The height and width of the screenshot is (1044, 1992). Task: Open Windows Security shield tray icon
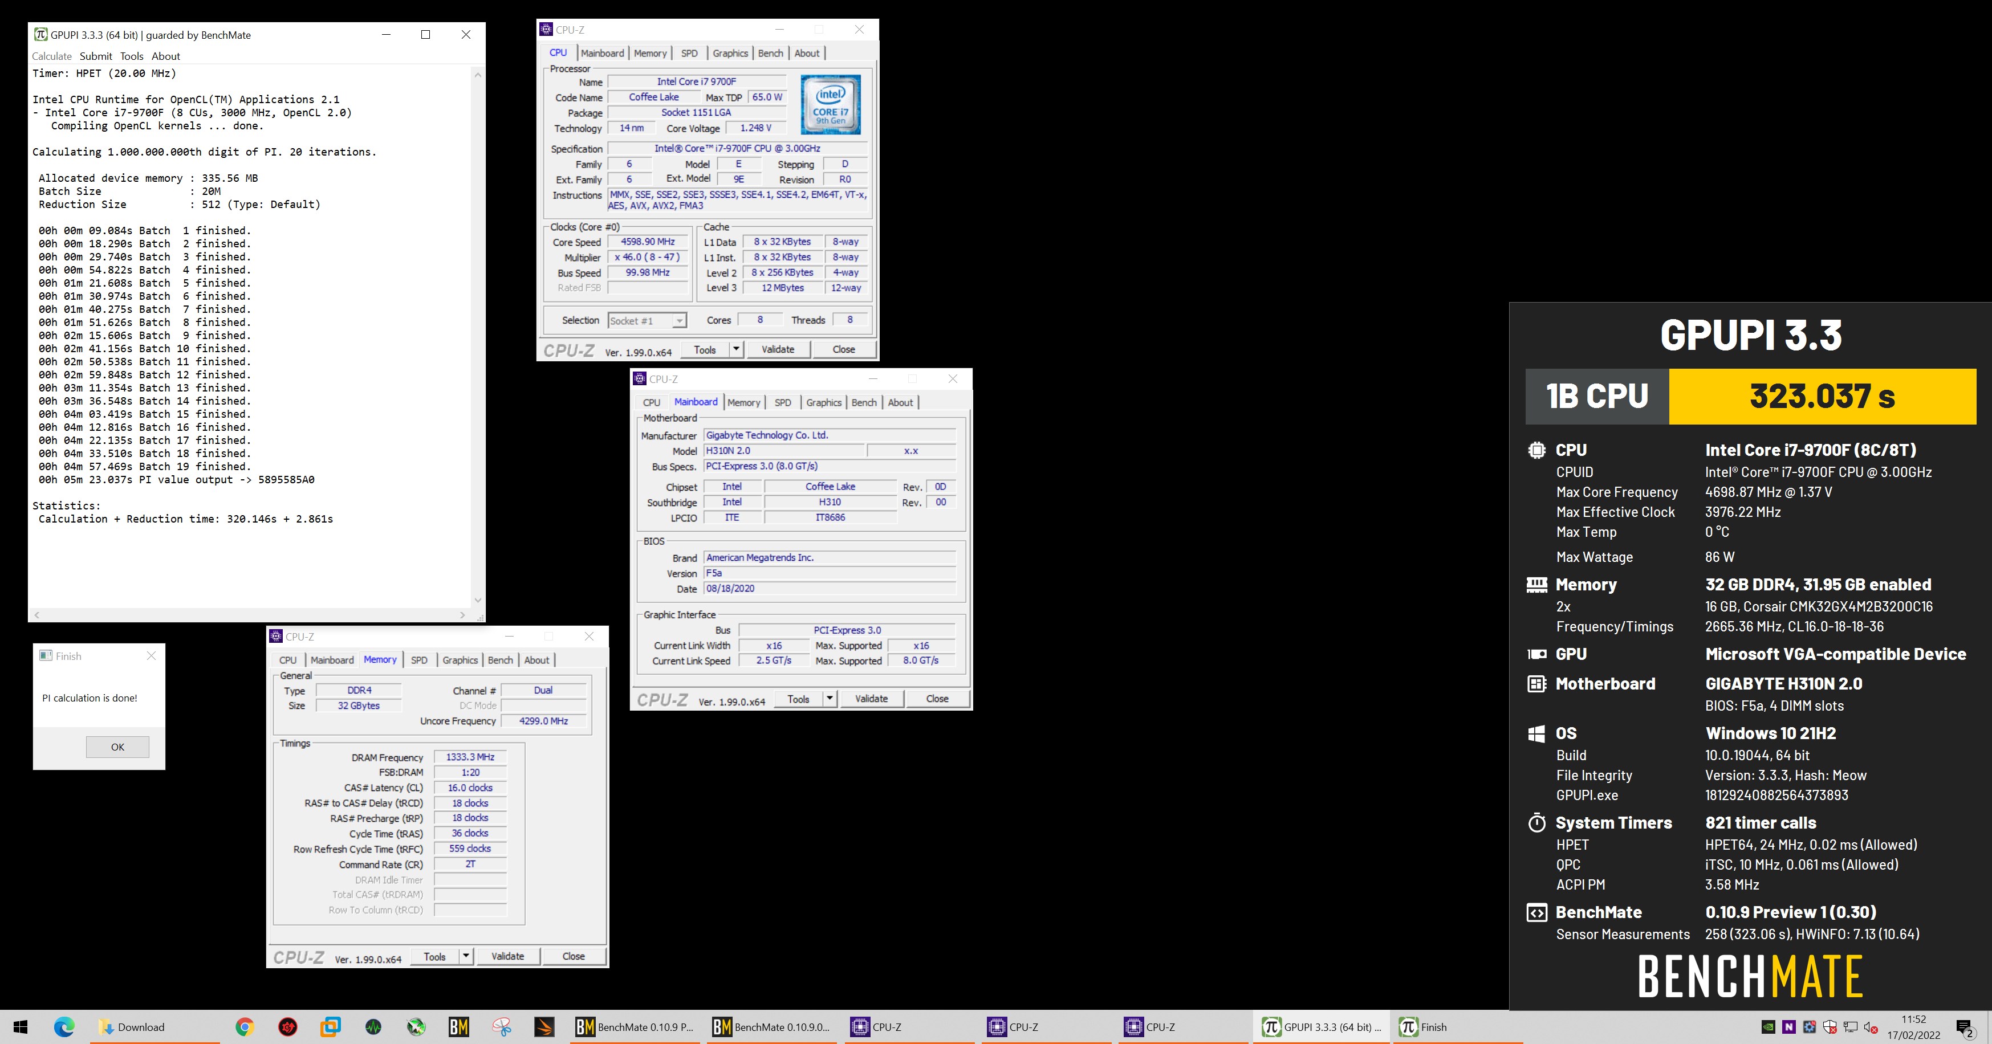[x=1830, y=1027]
